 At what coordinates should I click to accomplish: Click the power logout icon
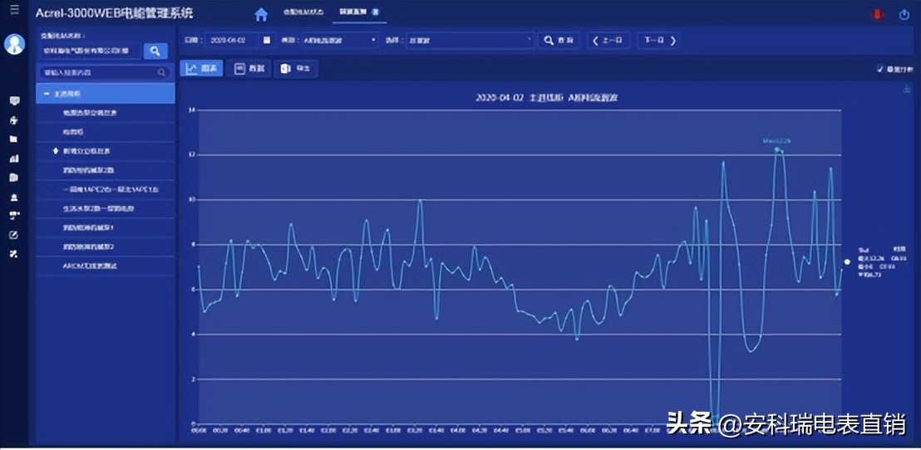coord(904,15)
